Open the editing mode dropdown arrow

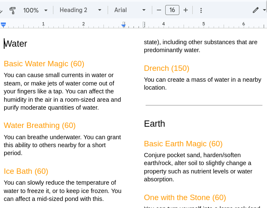click(x=264, y=10)
